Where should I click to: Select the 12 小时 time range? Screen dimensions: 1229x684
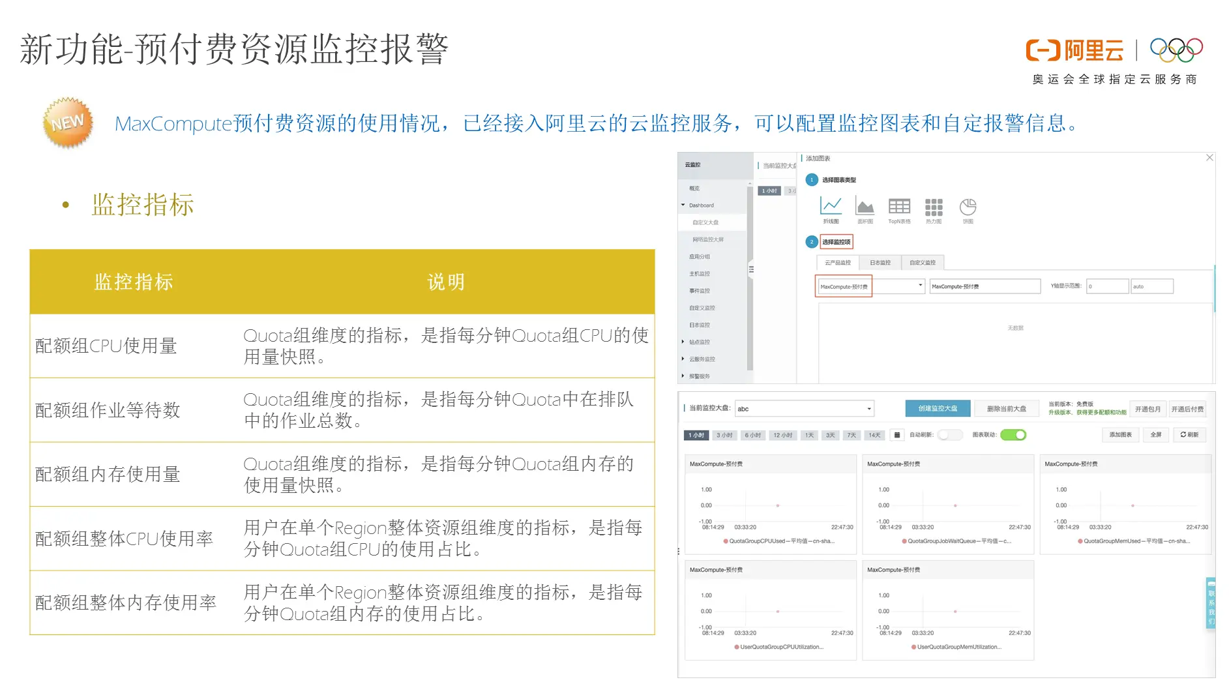(782, 435)
